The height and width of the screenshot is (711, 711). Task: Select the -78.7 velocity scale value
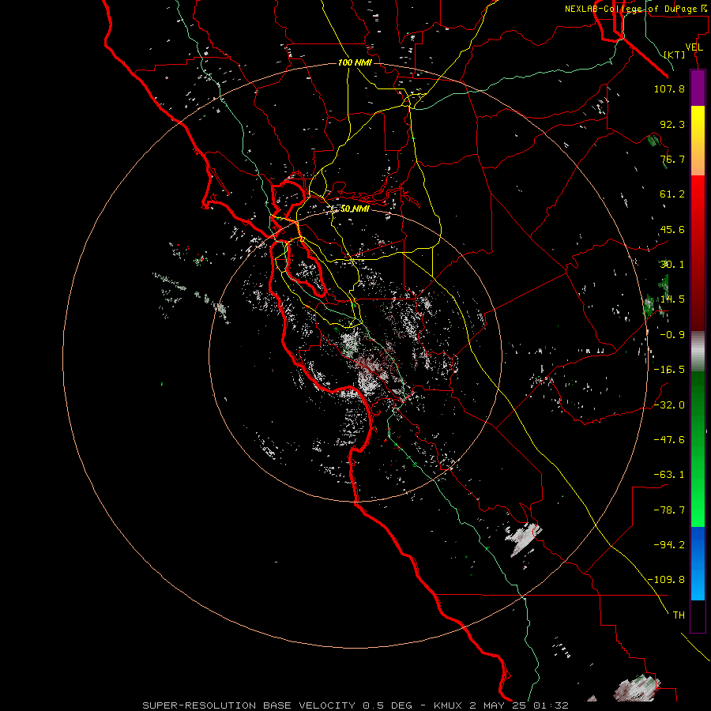click(x=669, y=510)
